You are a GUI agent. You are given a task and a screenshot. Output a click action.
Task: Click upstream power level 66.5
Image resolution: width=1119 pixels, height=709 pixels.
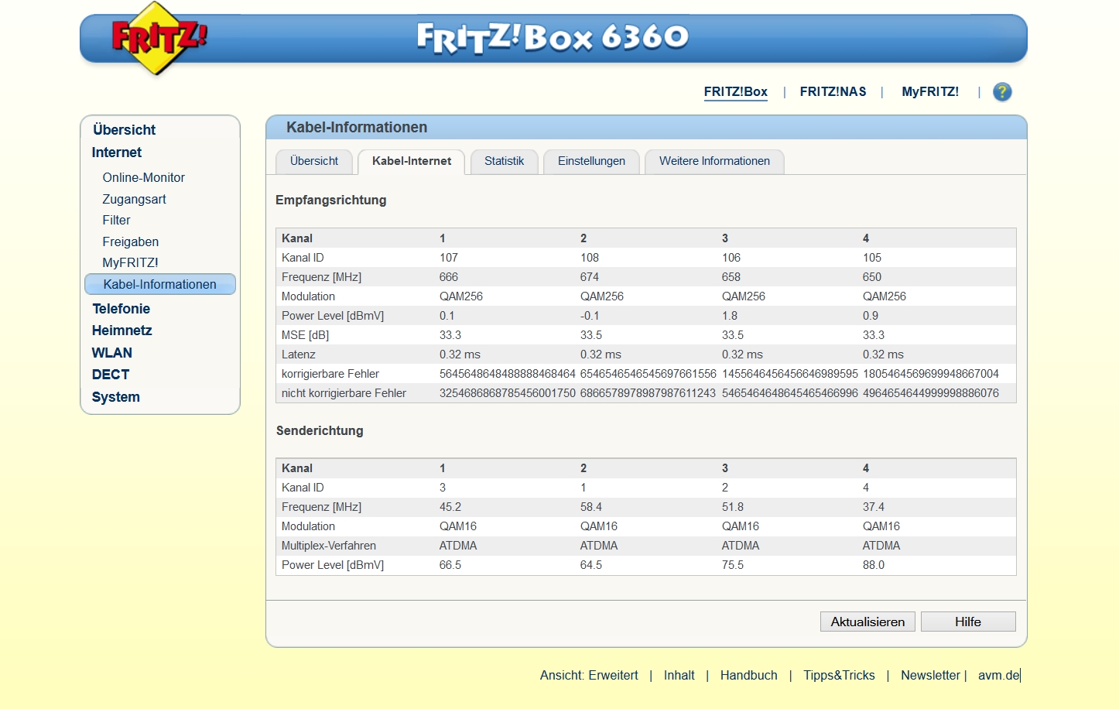pos(450,565)
